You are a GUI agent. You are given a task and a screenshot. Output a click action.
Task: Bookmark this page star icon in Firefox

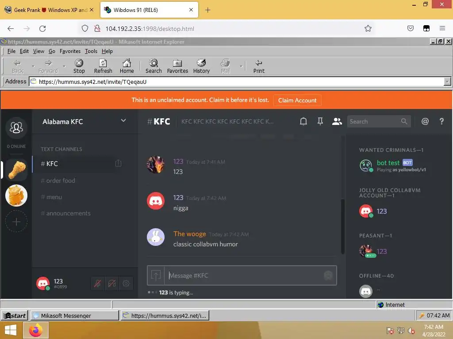pos(368,28)
